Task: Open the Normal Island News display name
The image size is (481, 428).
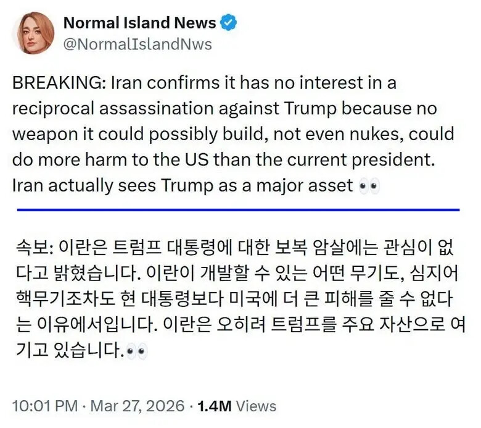Action: point(139,23)
